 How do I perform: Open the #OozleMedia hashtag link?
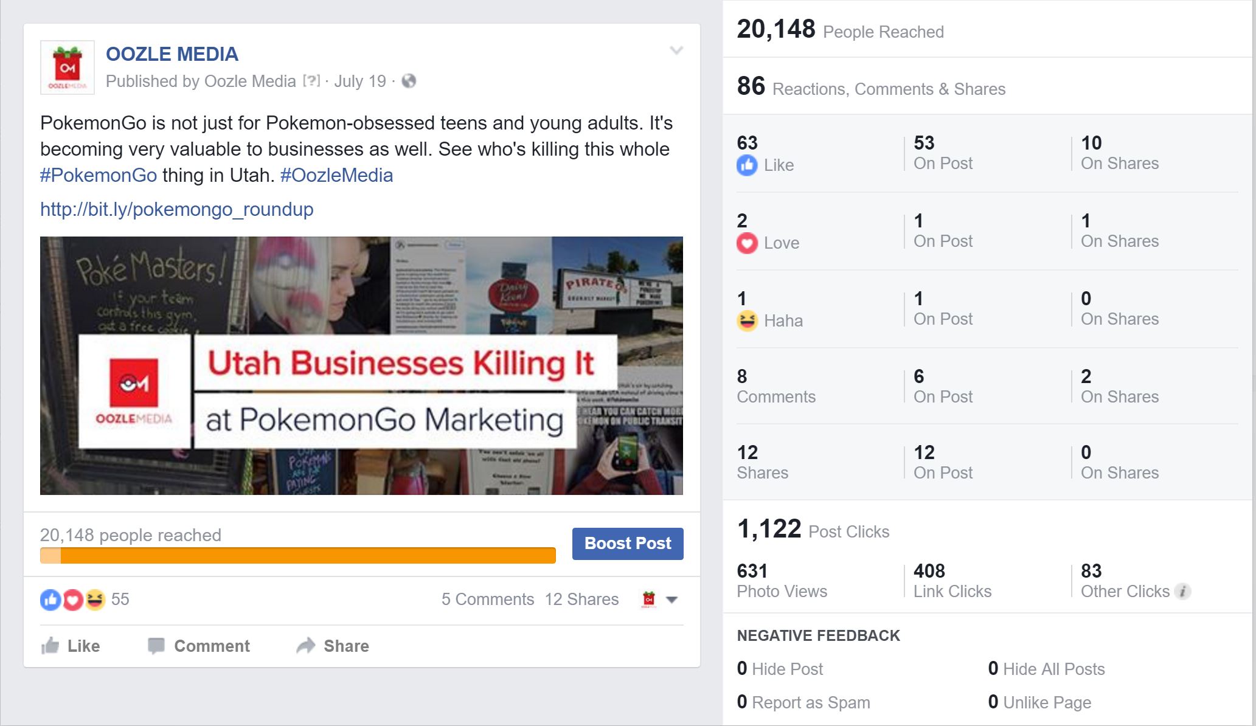click(x=336, y=175)
